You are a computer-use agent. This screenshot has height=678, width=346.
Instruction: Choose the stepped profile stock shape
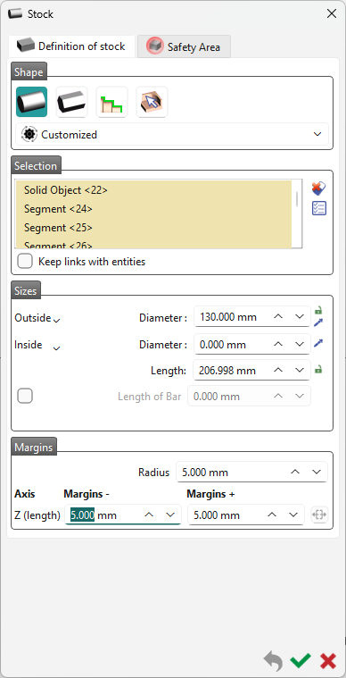(x=111, y=102)
